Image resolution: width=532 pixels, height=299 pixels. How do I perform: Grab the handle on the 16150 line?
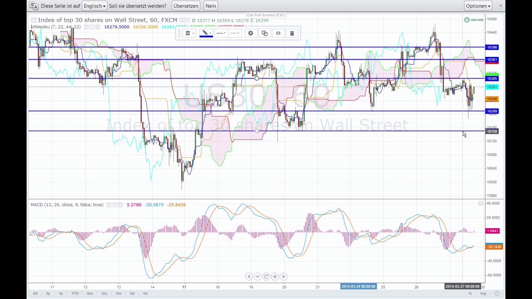point(257,131)
